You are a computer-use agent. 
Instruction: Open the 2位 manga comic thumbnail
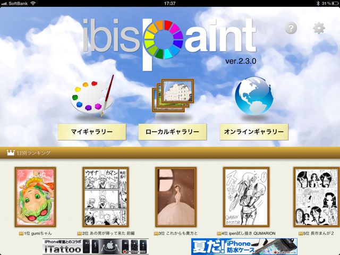[x=106, y=197]
